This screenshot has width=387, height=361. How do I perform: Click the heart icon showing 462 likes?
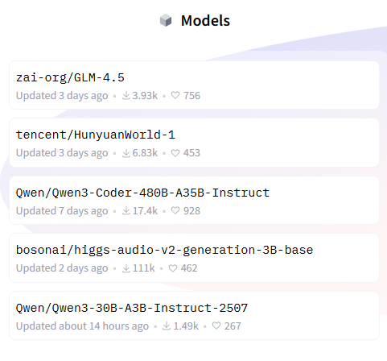pyautogui.click(x=173, y=268)
